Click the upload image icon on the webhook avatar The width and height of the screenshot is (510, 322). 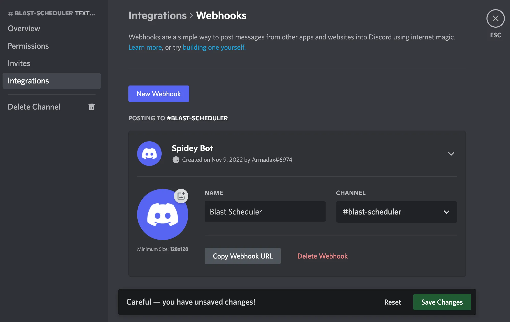pyautogui.click(x=181, y=196)
